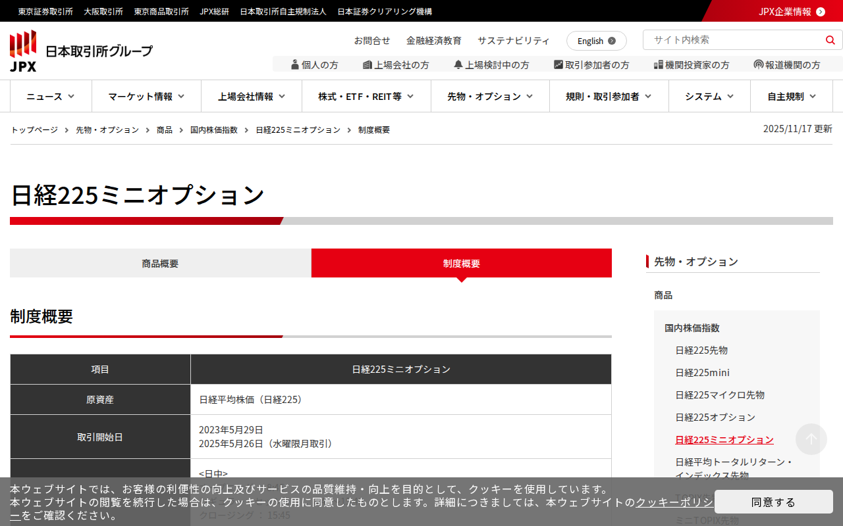Expand the 自主規制 menu
843x526 pixels.
(792, 96)
